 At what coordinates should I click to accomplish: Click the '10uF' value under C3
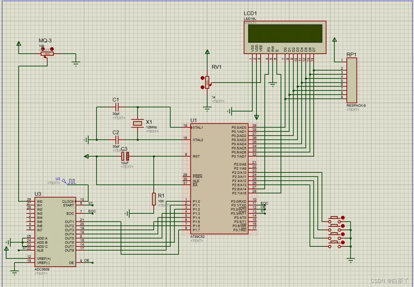coord(125,163)
